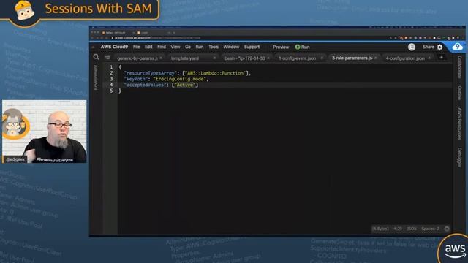Click the green Run button
The width and height of the screenshot is (468, 263).
coord(302,47)
